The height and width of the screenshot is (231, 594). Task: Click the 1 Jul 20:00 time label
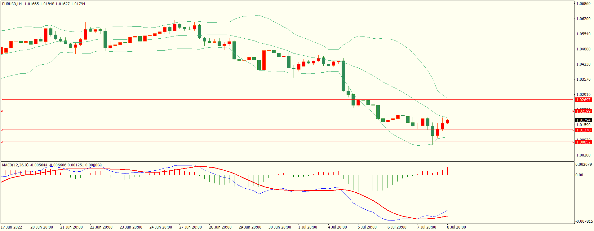(x=308, y=227)
